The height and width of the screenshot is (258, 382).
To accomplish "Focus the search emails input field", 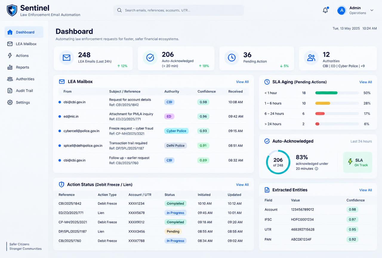I will pos(178,10).
